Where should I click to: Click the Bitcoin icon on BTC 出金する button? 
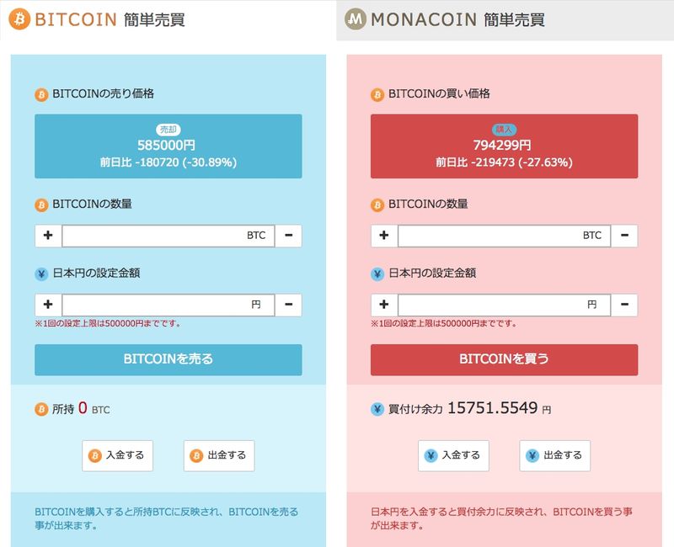point(196,455)
